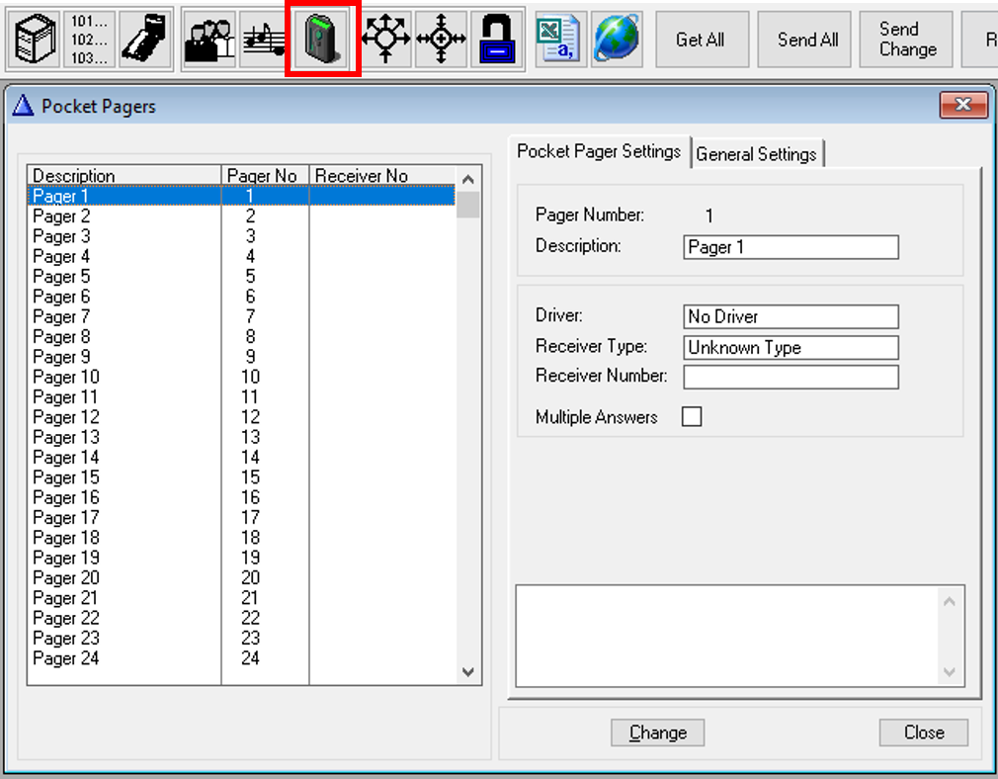Select the Pager 4 row

[242, 256]
